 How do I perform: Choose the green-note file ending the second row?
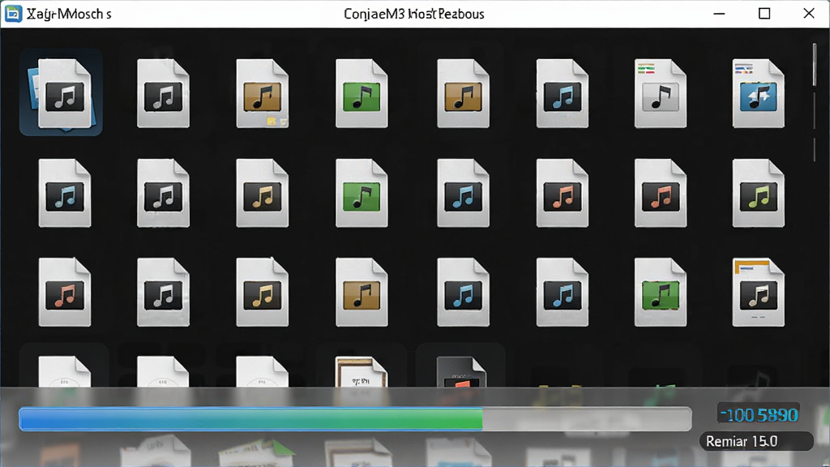(759, 193)
